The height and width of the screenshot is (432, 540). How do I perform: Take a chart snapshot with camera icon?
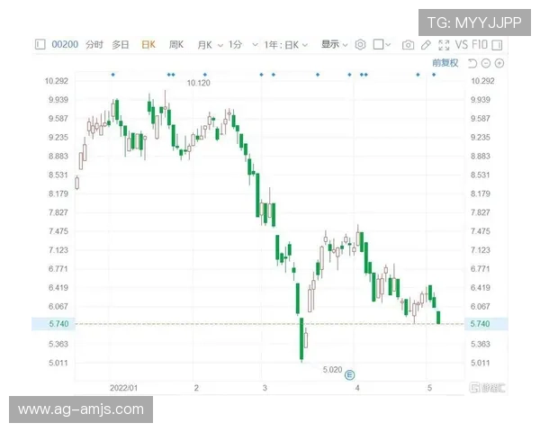[x=408, y=44]
